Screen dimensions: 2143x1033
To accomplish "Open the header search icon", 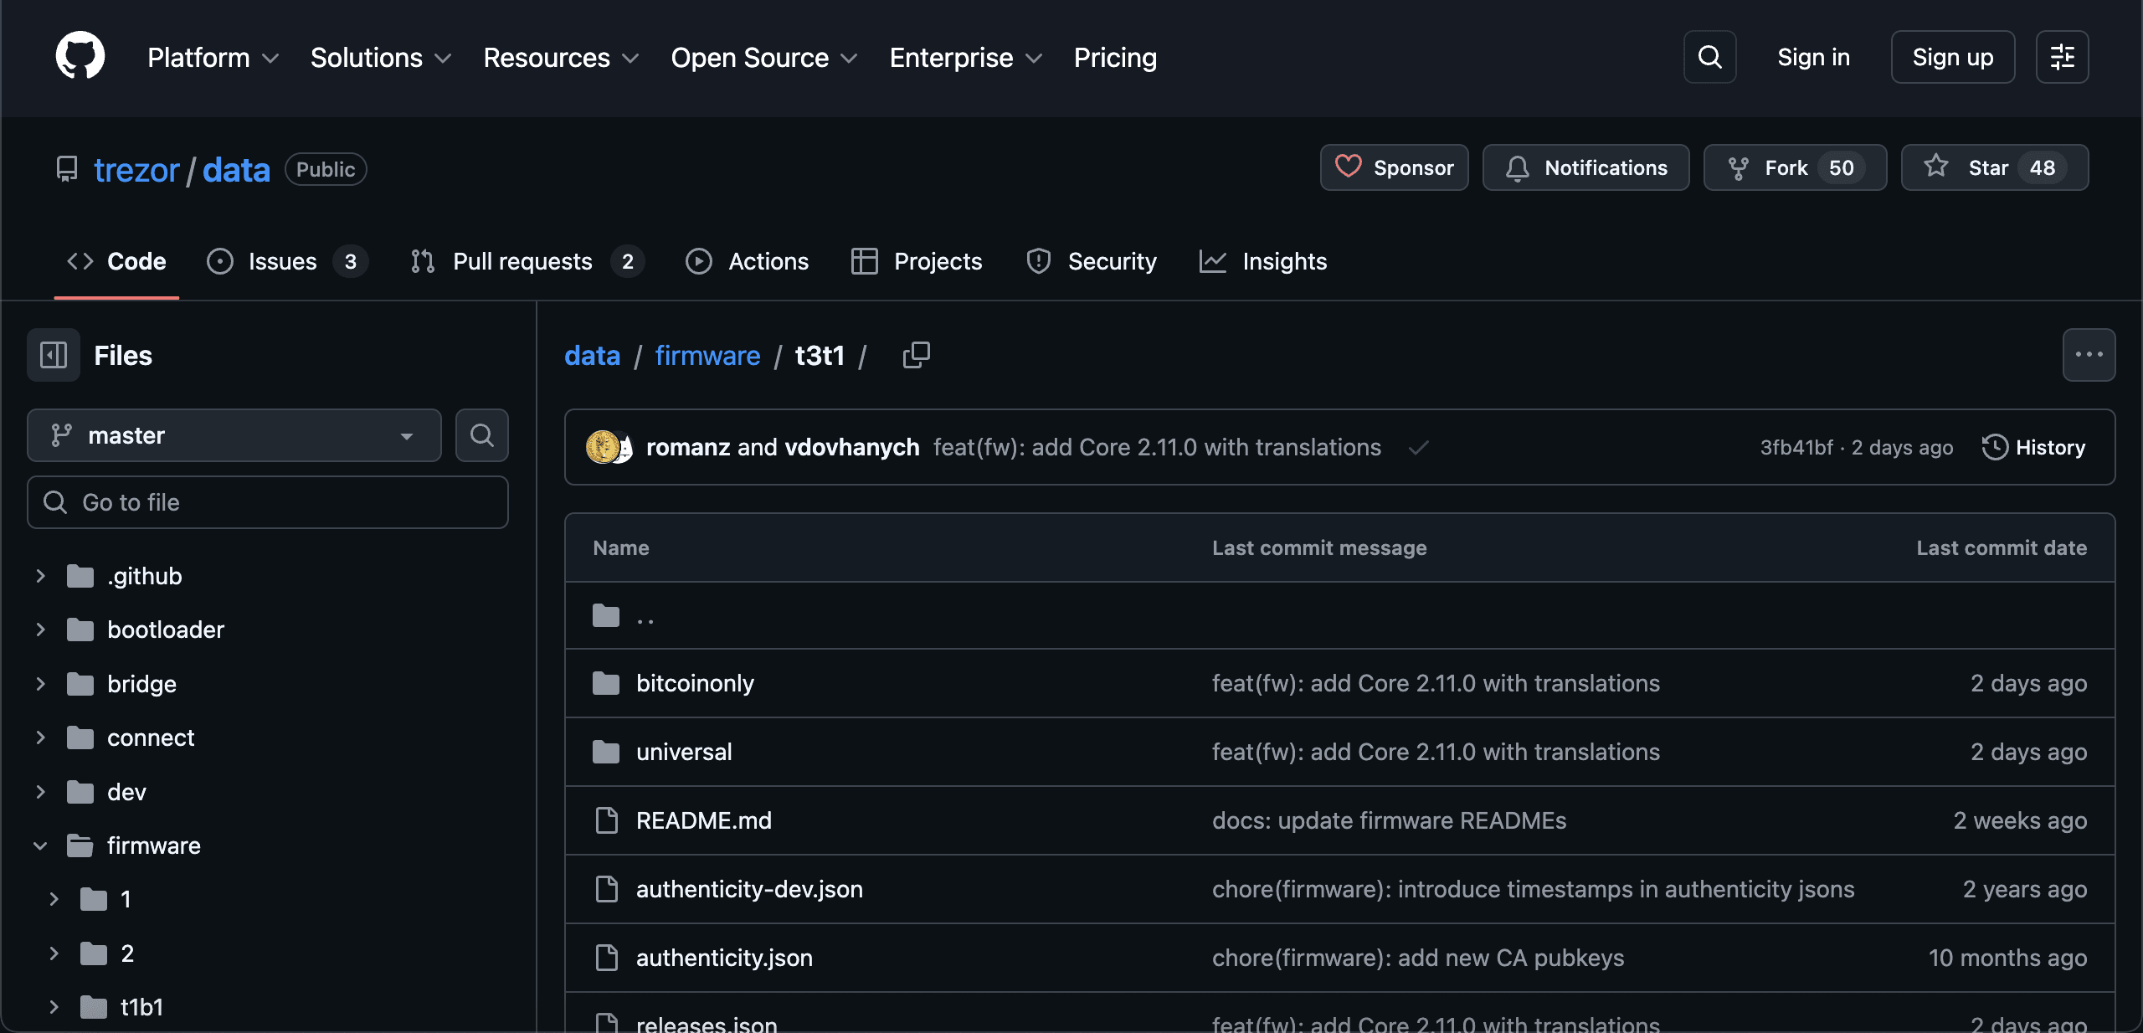I will [1709, 56].
